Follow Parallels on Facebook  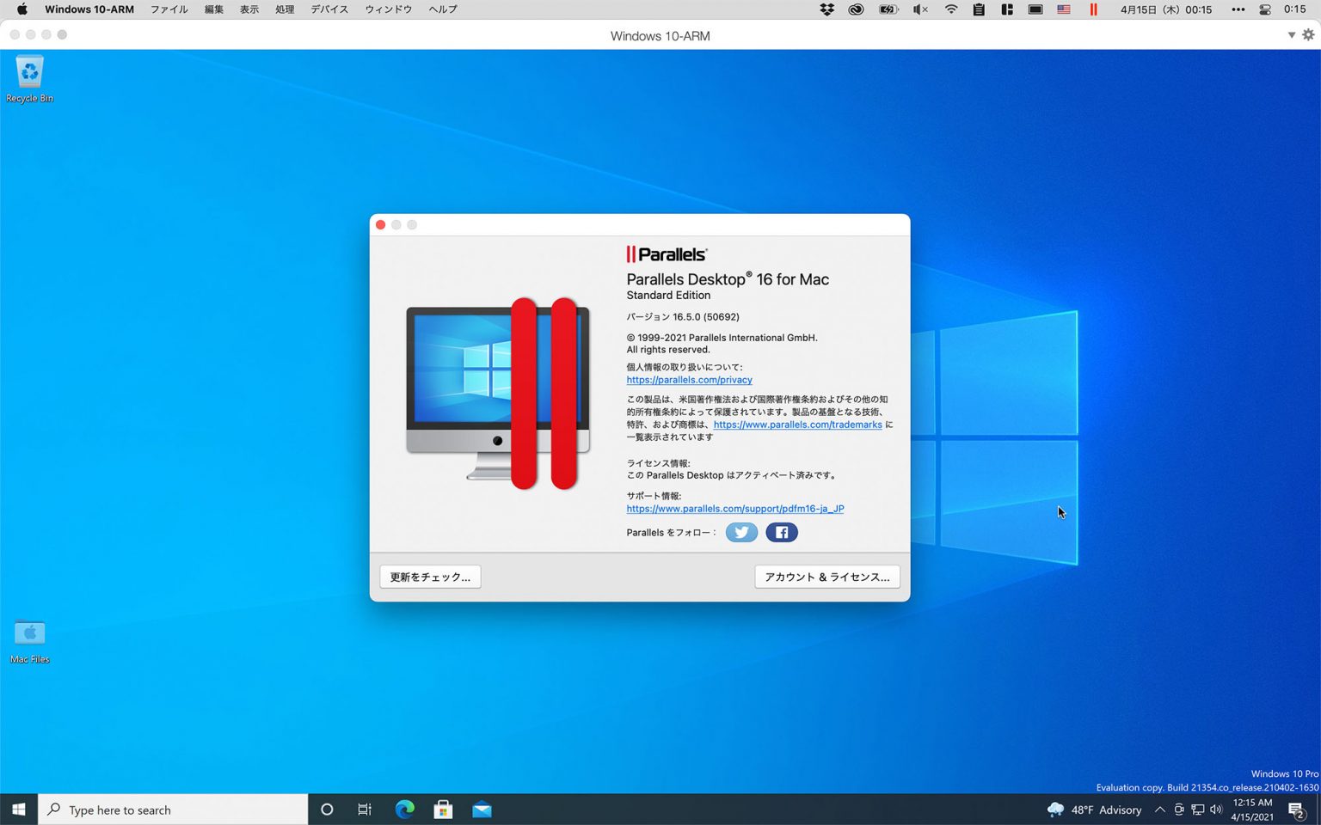coord(782,532)
